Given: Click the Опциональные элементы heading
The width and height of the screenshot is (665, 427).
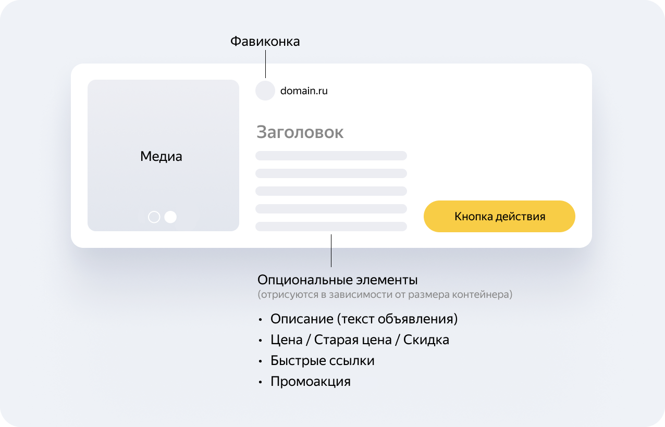Looking at the screenshot, I should click(338, 280).
